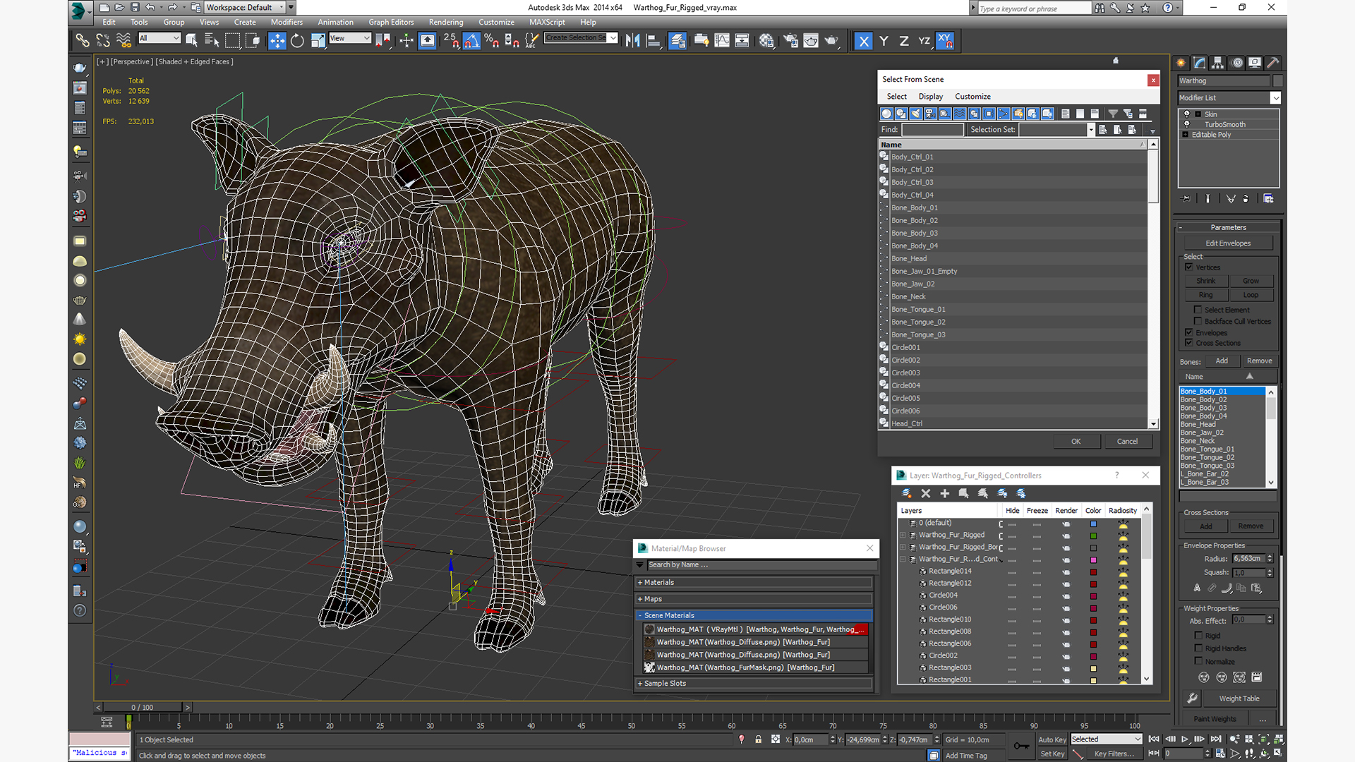1355x762 pixels.
Task: Constrain to X axis button
Action: click(x=864, y=41)
